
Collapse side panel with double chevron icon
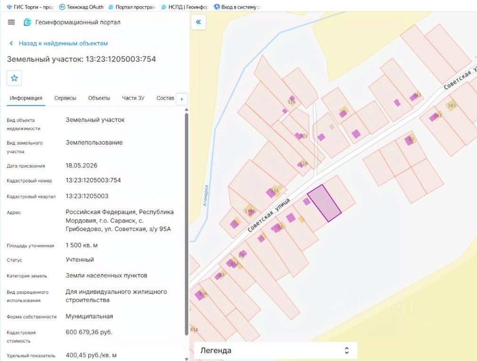pos(198,22)
